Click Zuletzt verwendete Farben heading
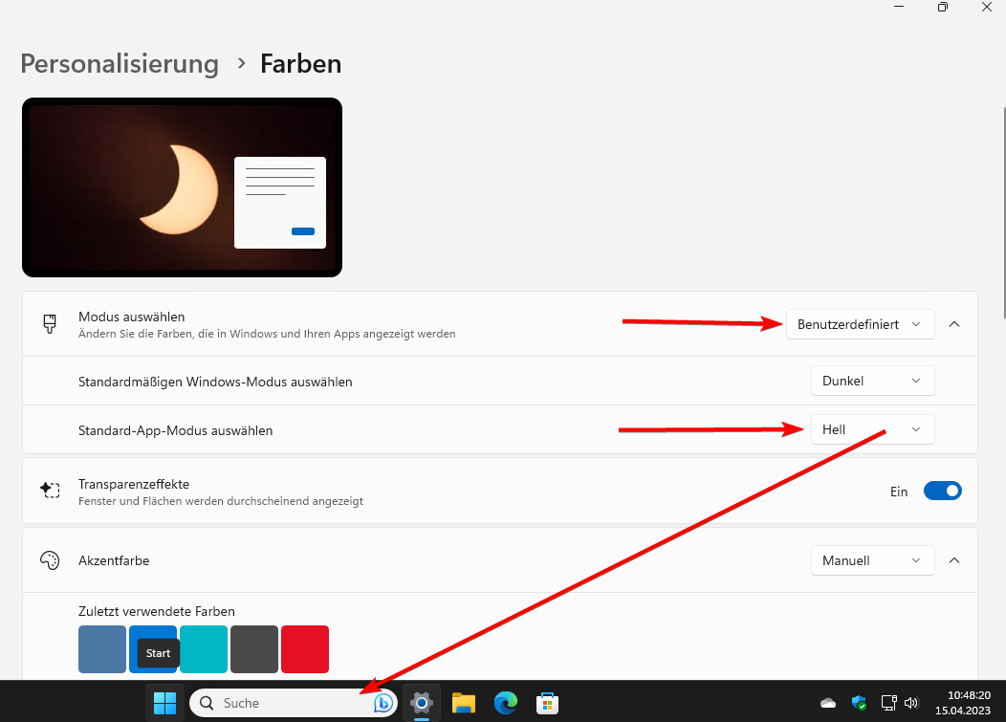The height and width of the screenshot is (722, 1006). pyautogui.click(x=157, y=611)
